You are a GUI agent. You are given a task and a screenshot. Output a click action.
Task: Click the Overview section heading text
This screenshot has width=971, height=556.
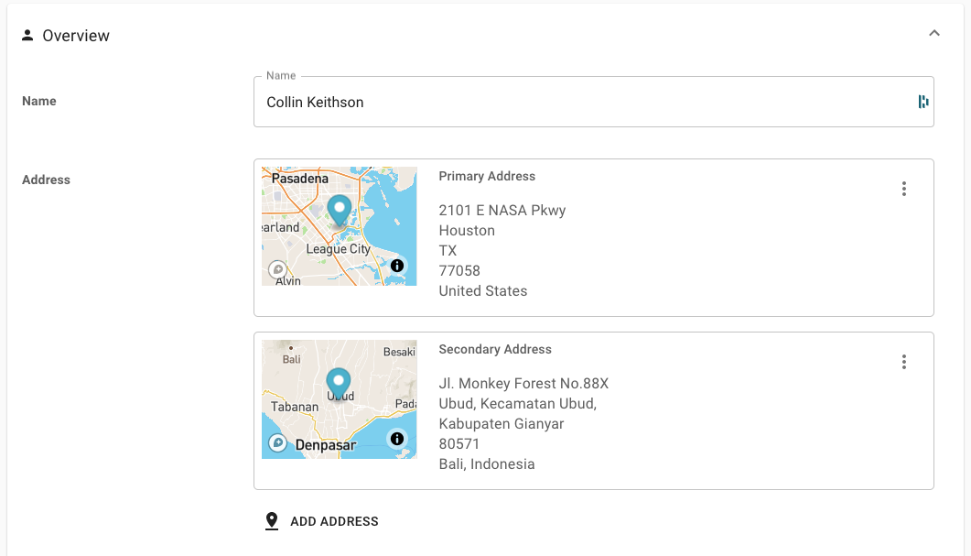(76, 36)
